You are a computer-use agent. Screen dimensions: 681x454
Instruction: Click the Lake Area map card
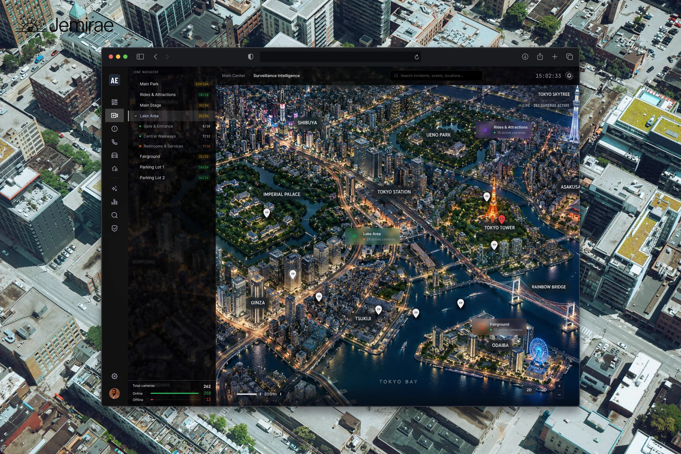[x=372, y=236]
